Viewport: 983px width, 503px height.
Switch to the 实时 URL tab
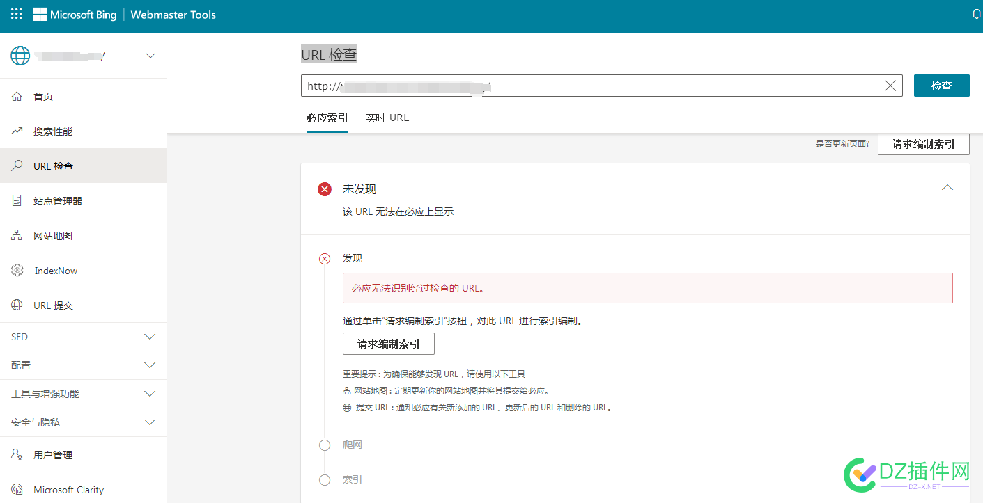387,118
